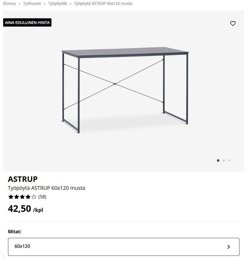The height and width of the screenshot is (259, 248).
Task: Navigate to Työpöydät breadcrumb category
Action: pyautogui.click(x=57, y=4)
